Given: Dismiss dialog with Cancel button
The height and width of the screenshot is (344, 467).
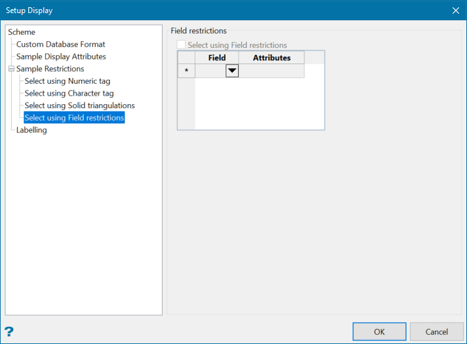Looking at the screenshot, I should pyautogui.click(x=436, y=332).
